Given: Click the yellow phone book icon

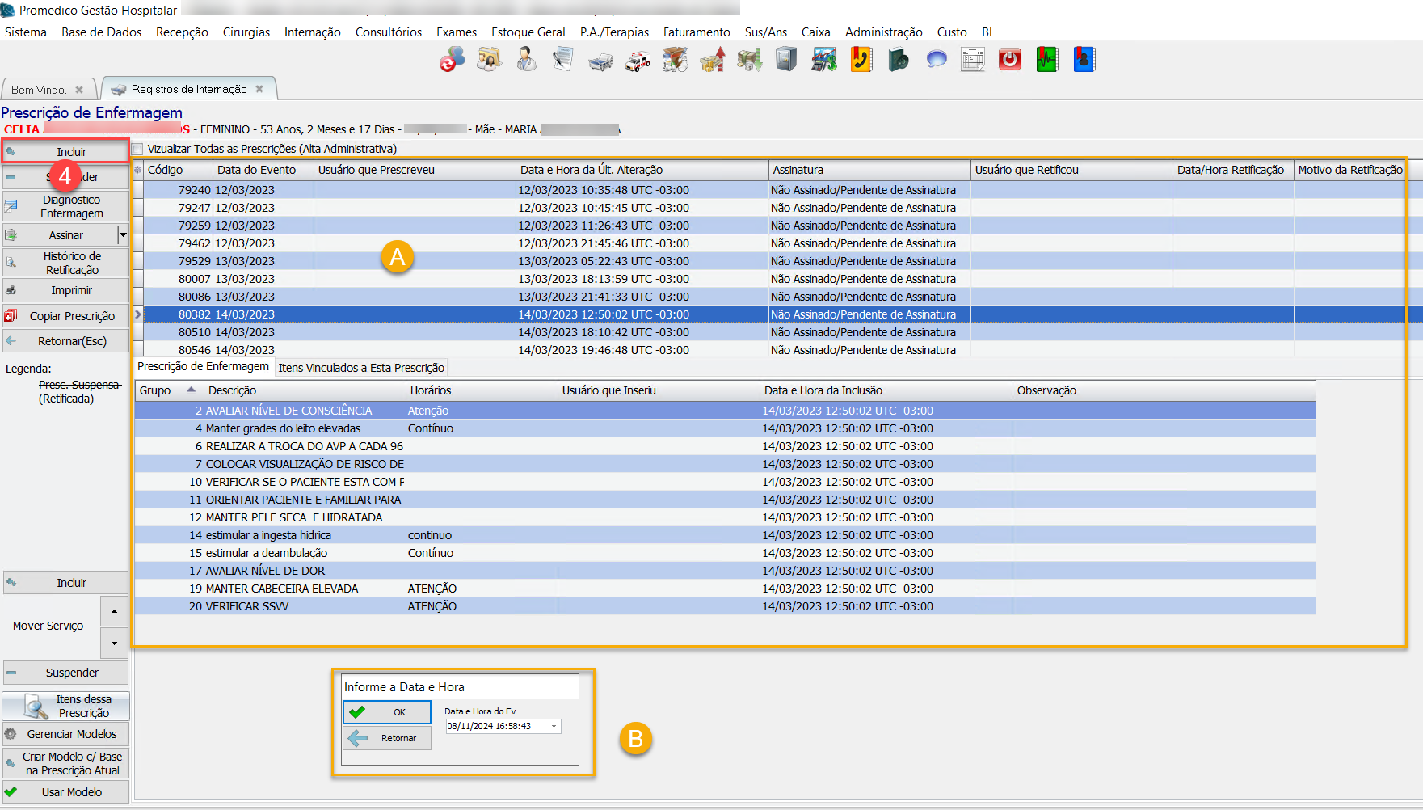Looking at the screenshot, I should [x=861, y=60].
